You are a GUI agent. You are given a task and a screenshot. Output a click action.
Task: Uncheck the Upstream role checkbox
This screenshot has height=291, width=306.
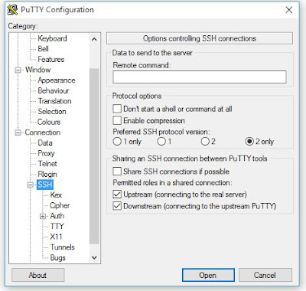tap(117, 195)
